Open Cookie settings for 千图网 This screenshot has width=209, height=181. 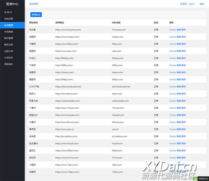click(x=173, y=44)
